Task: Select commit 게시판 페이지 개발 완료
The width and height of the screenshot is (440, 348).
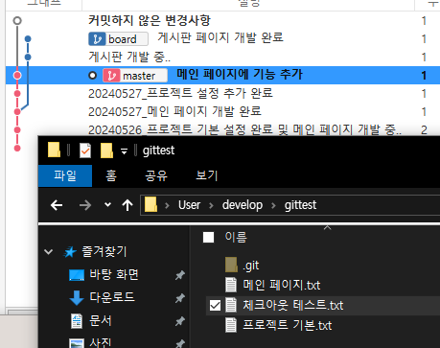Action: tap(220, 38)
